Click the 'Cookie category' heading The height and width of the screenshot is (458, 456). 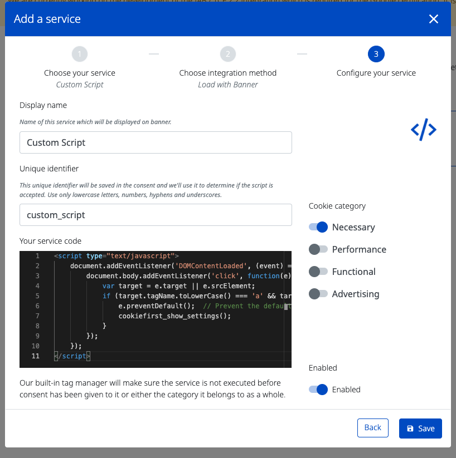click(337, 206)
